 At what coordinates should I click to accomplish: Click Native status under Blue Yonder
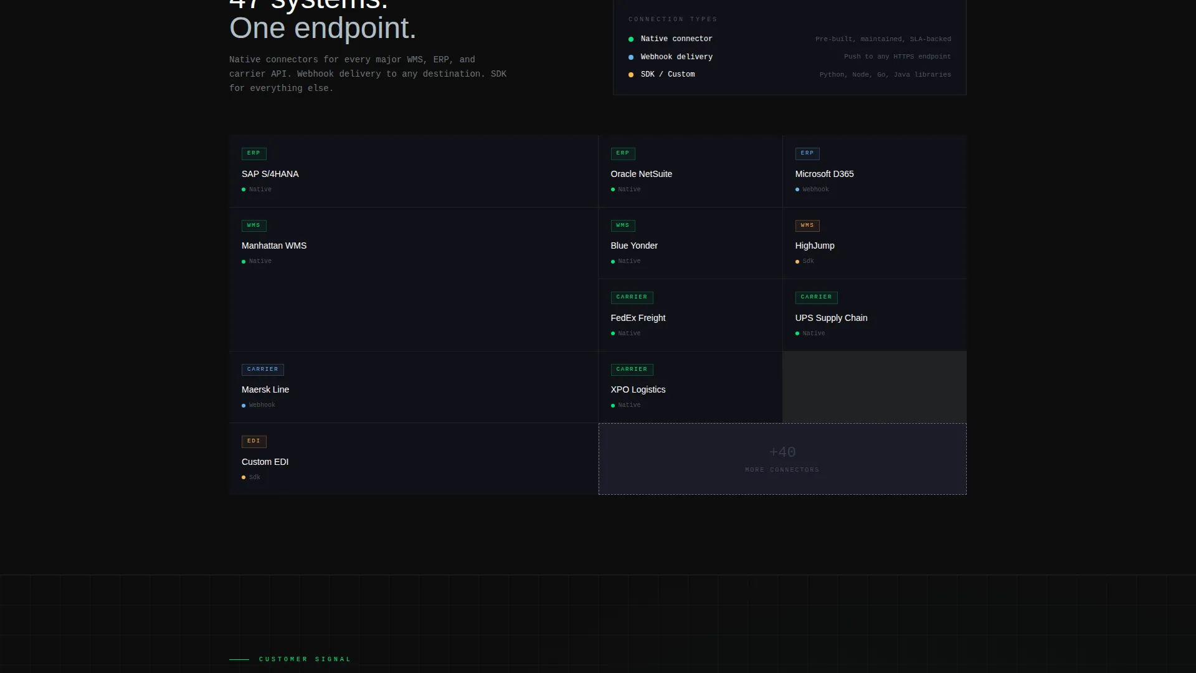tap(626, 261)
